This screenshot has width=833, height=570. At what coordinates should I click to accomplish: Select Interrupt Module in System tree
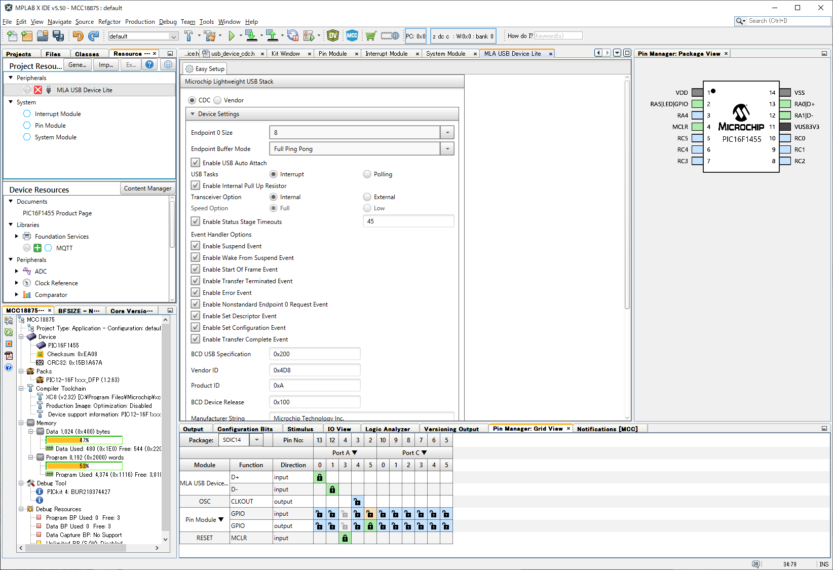pyautogui.click(x=58, y=114)
